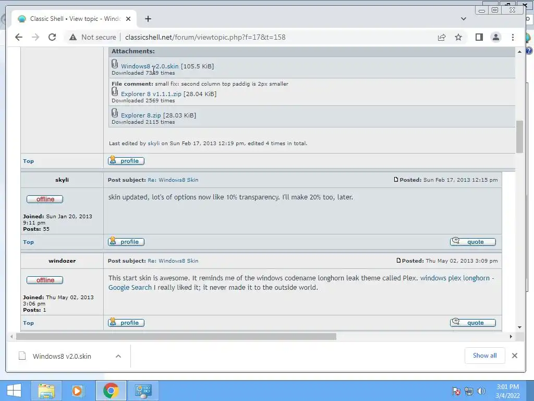Click post icon next to May 02 date

click(398, 260)
